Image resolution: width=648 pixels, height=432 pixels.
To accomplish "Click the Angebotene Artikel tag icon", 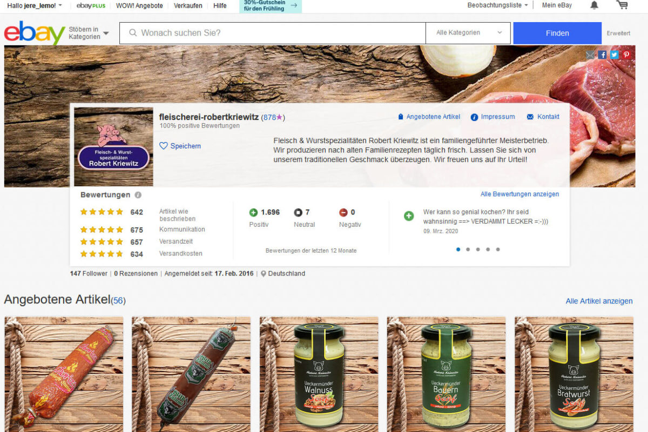I will coord(401,117).
